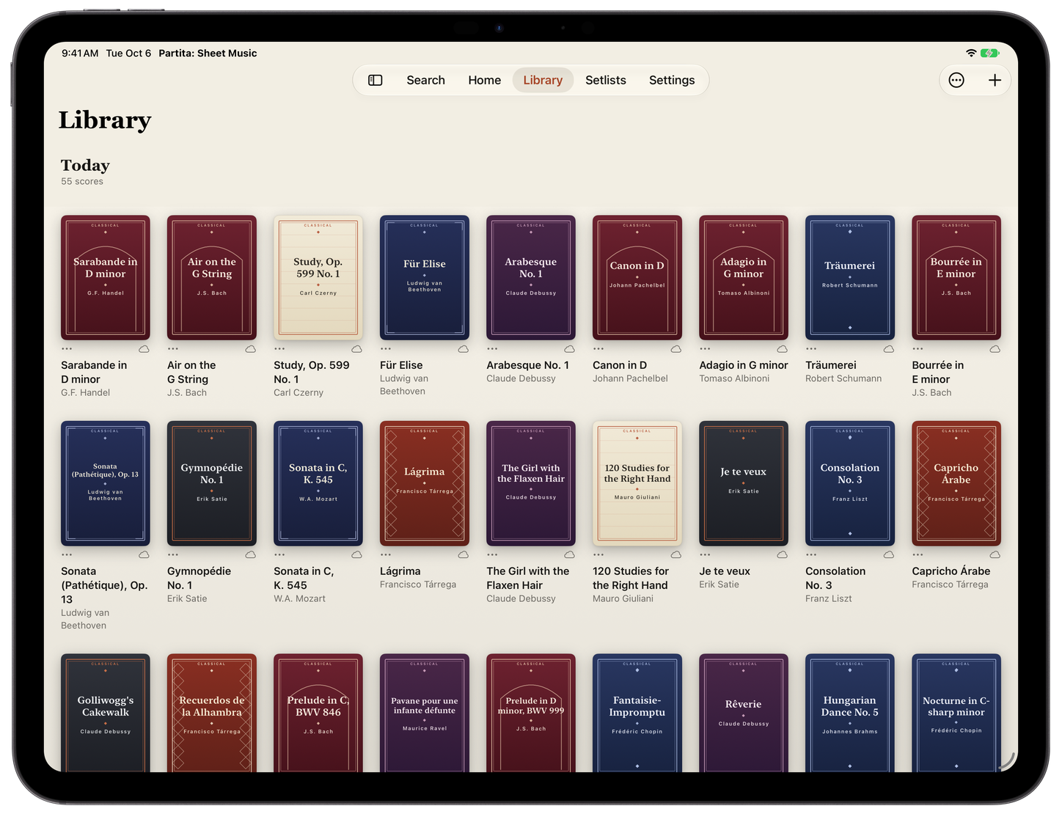This screenshot has width=1062, height=814.
Task: Select the '55 scores' count text
Action: click(82, 181)
